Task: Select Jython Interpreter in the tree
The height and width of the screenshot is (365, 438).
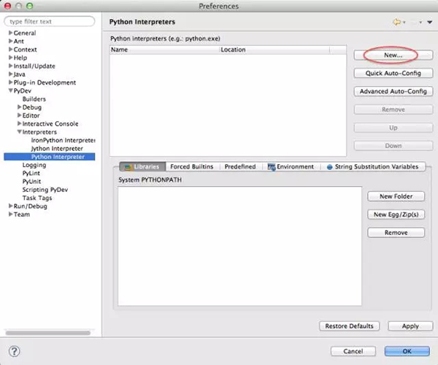Action: 57,148
